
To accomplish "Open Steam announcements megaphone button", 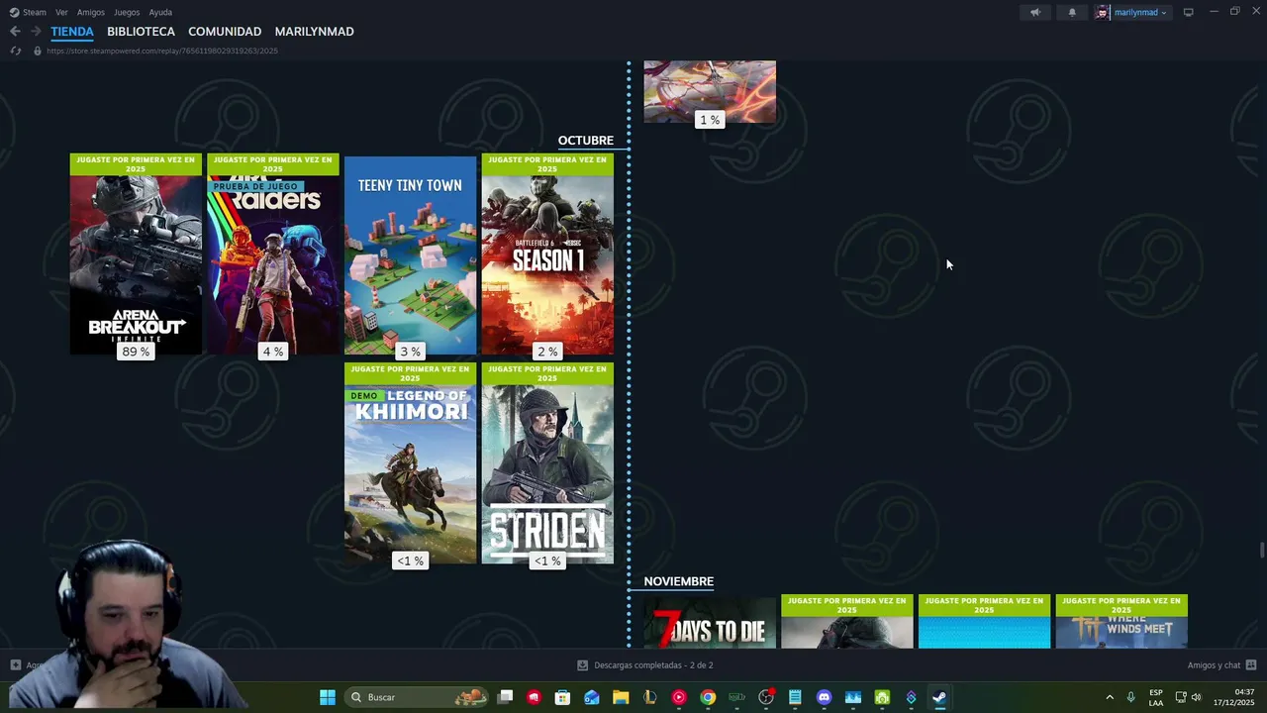I will tap(1035, 12).
